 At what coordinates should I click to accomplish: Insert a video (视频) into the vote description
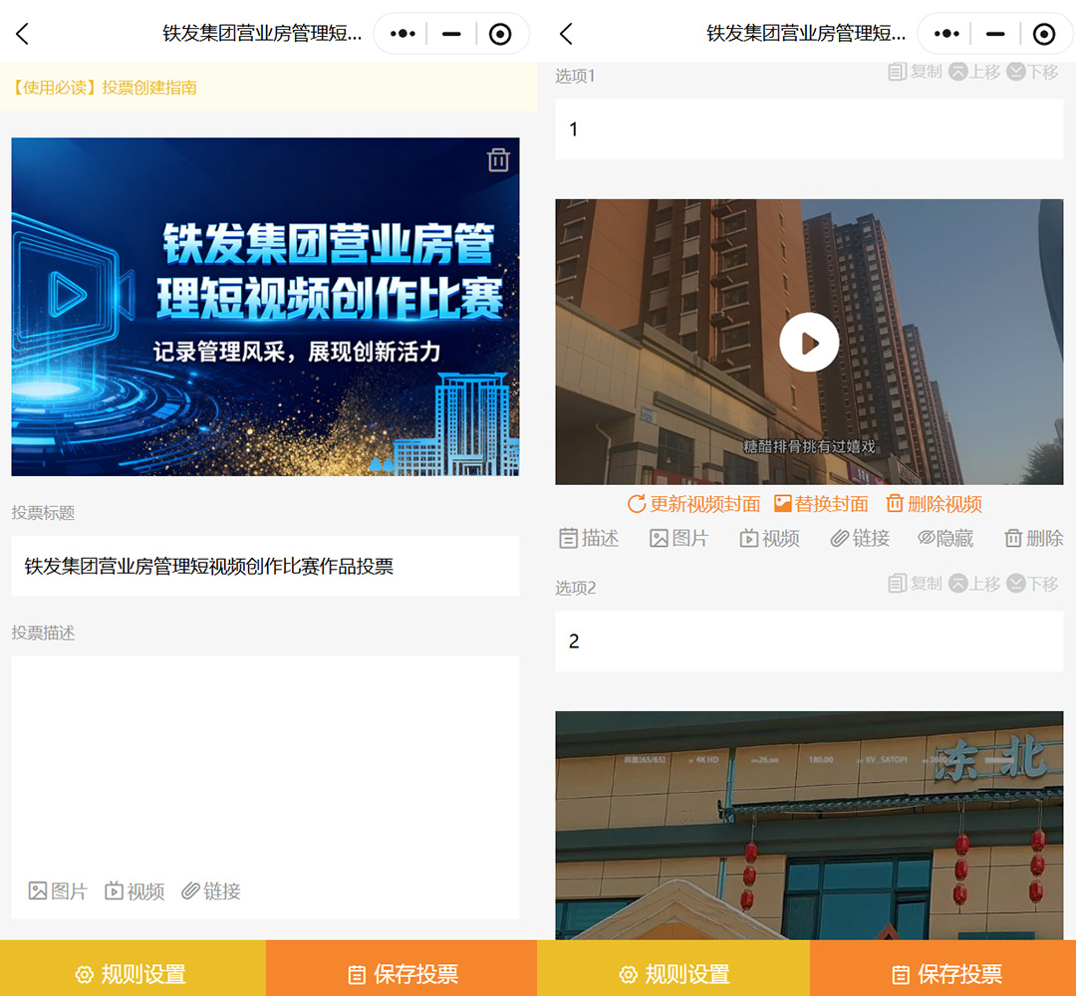click(134, 891)
